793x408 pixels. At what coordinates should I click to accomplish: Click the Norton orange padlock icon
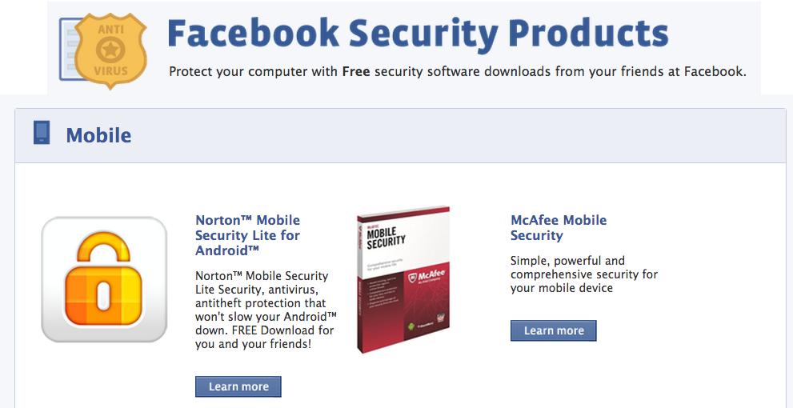tap(104, 279)
